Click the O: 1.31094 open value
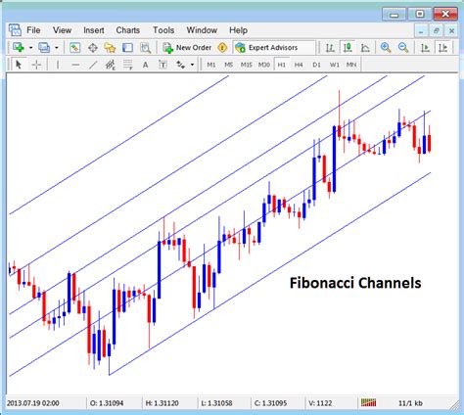Screen dimensions: 464x415 [x=107, y=403]
